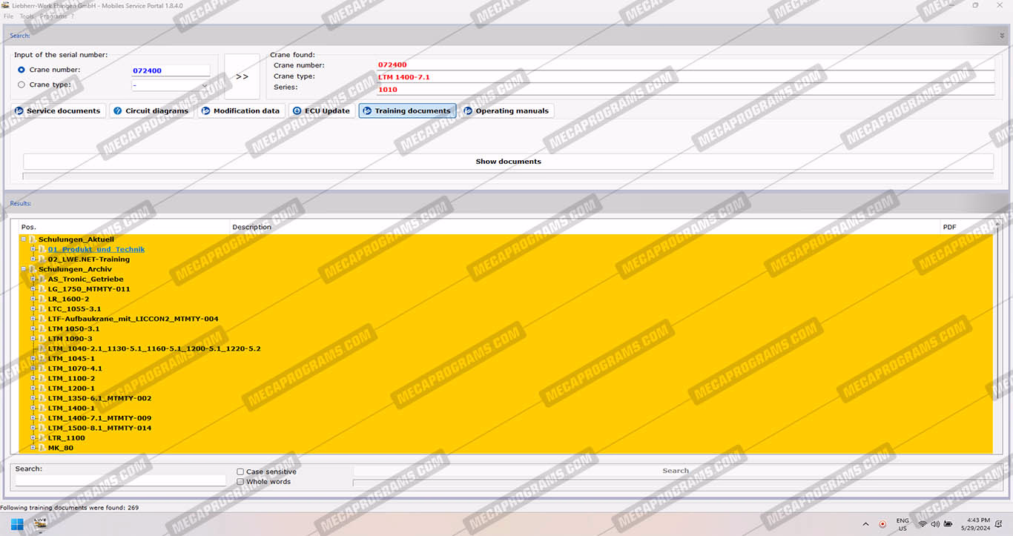Click the Schulungen_Archiv folder icon

(x=33, y=269)
